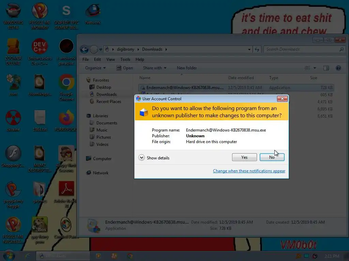
Task: Click digibrony in the address breadcrumb
Action: point(125,49)
